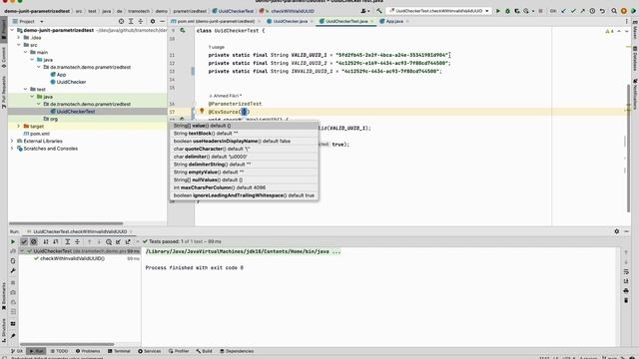Collapse demo-junit-parametrizedtest root node
639x359 pixels.
[x=12, y=30]
